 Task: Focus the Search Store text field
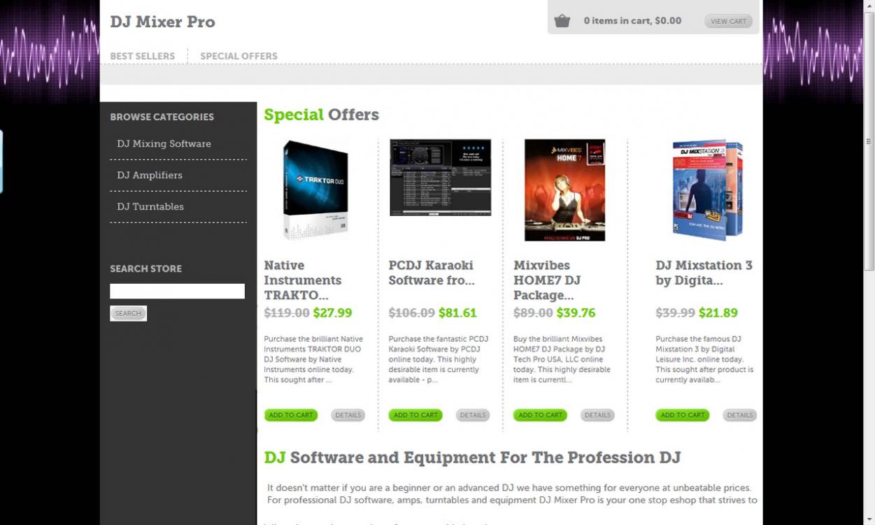click(x=177, y=291)
